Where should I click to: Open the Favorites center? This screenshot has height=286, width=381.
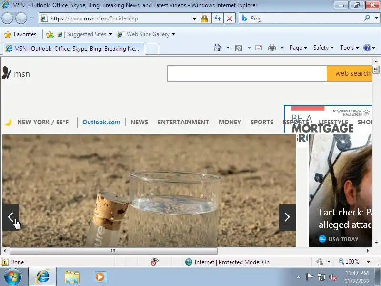pos(20,34)
